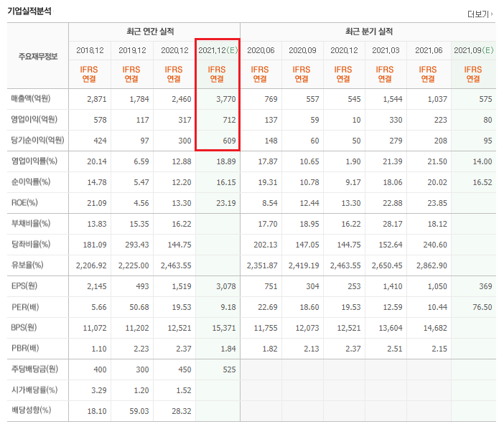Viewport: 499px width, 424px height.
Task: Click the 2020.06 quarterly column header
Action: (261, 50)
